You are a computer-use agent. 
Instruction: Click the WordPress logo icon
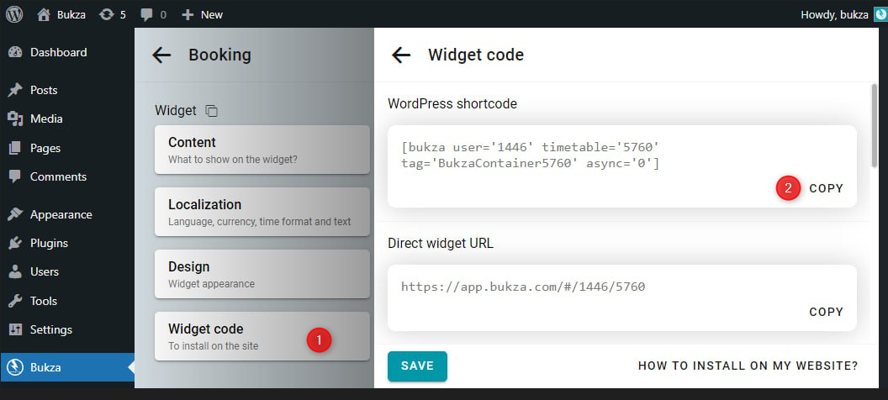pos(14,14)
